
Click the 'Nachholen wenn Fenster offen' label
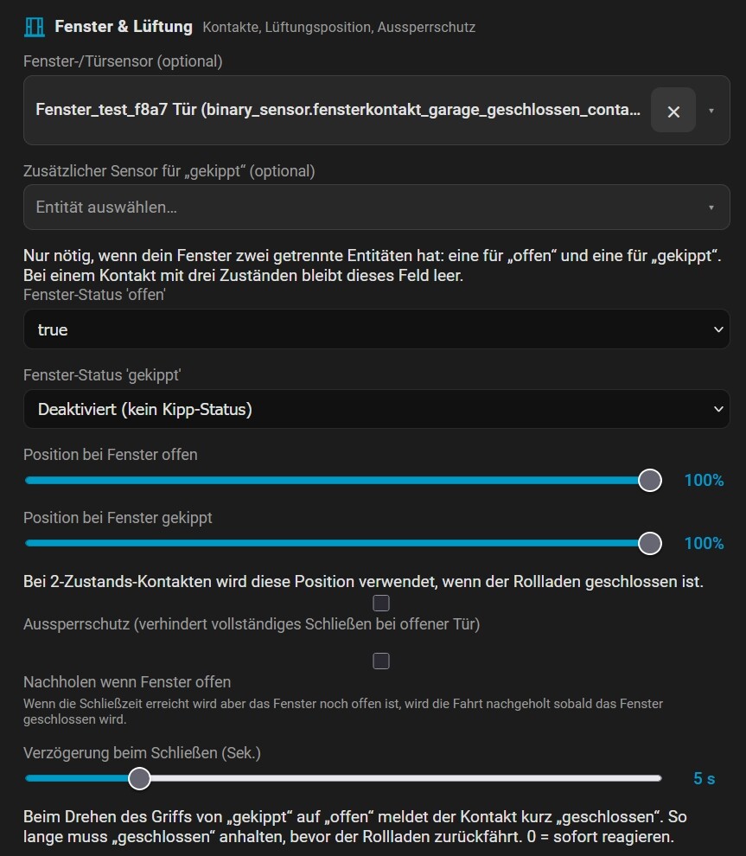pos(127,682)
